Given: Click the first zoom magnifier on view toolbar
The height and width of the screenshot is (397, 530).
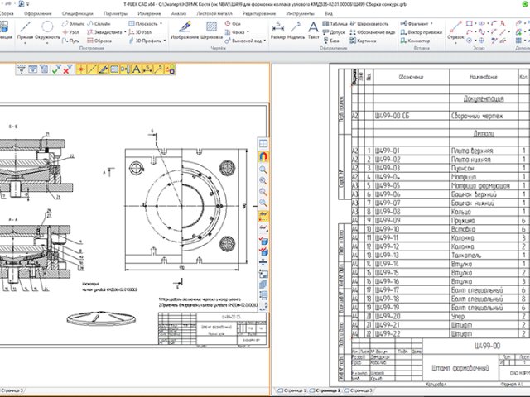Looking at the screenshot, I should pos(263,170).
